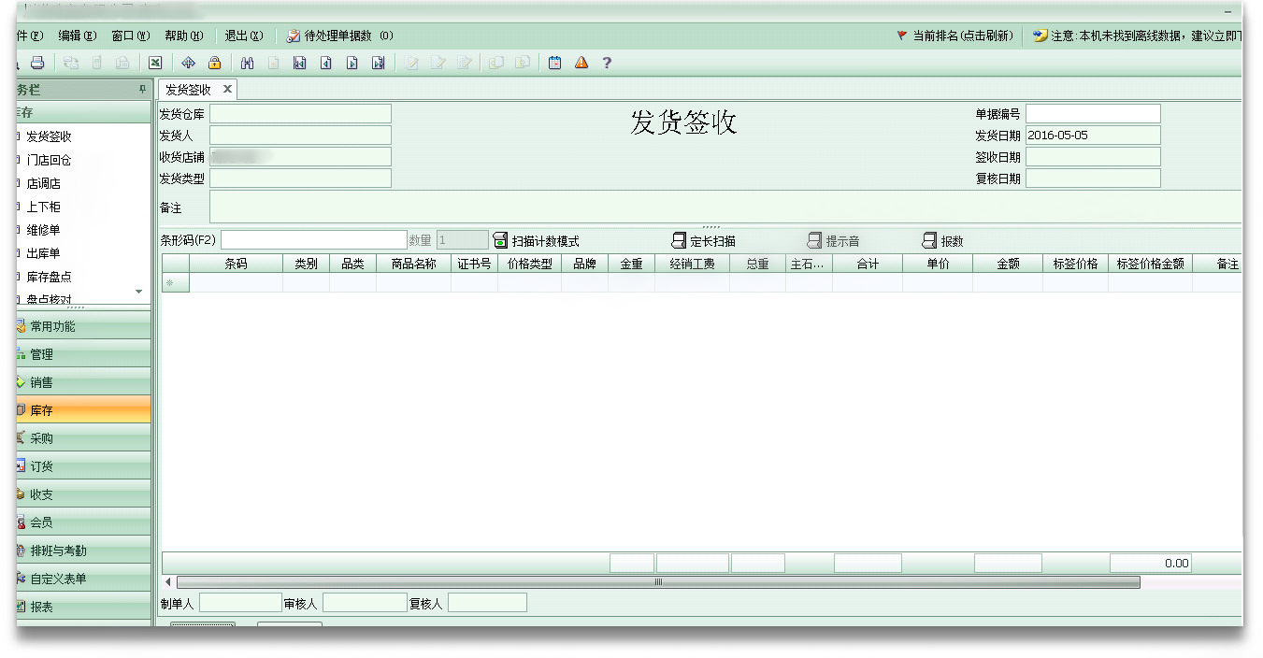Click the 制单人 input field
The width and height of the screenshot is (1263, 658).
click(x=240, y=603)
